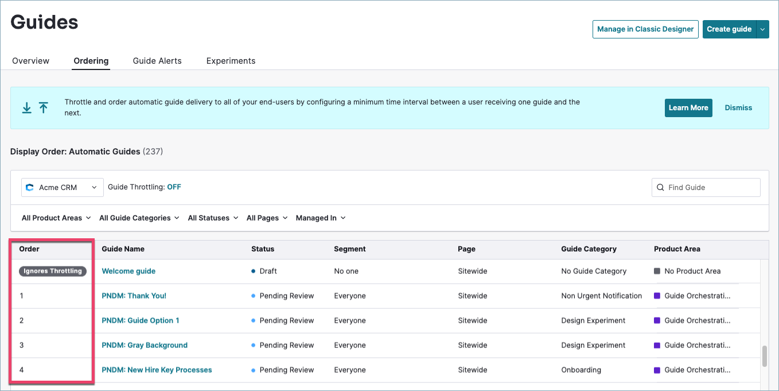Click the Learn More button
Image resolution: width=779 pixels, height=391 pixels.
[x=688, y=108]
